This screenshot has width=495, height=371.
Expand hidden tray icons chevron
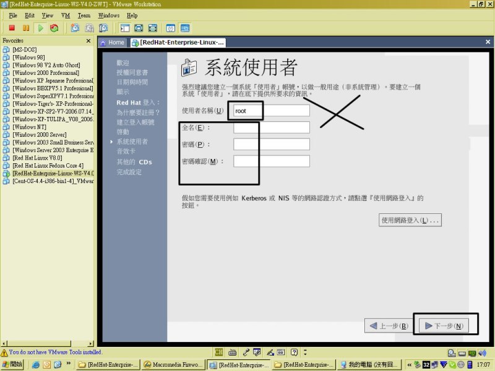409,365
